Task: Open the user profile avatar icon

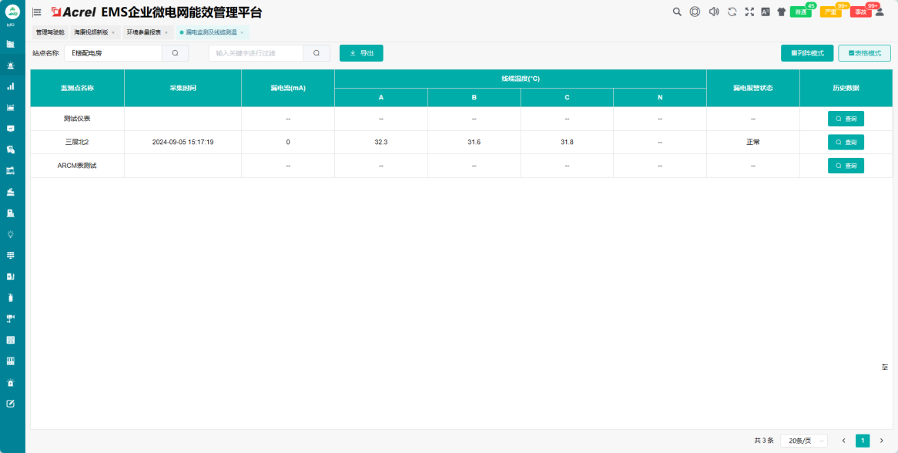Action: tap(880, 12)
